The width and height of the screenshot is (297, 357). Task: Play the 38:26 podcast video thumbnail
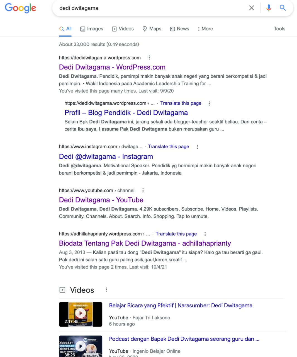click(81, 346)
